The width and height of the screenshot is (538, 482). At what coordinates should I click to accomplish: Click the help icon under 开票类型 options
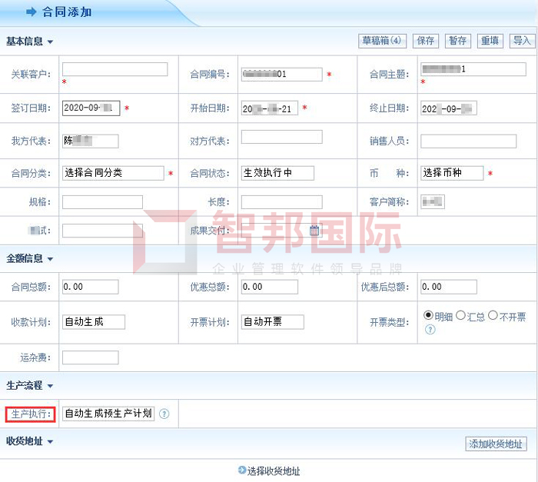click(x=430, y=329)
